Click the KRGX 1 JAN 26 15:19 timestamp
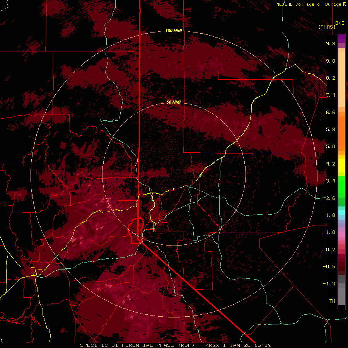This screenshot has width=348, height=348. 238,345
